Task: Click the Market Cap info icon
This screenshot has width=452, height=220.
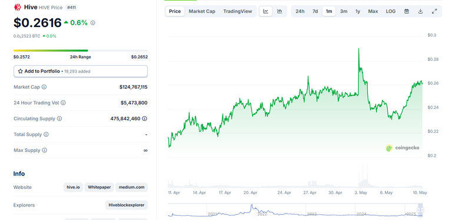Action: 44,87
